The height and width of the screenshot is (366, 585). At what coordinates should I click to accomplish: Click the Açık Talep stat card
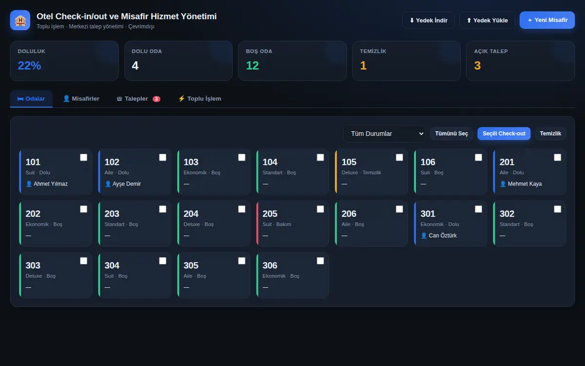pyautogui.click(x=521, y=61)
